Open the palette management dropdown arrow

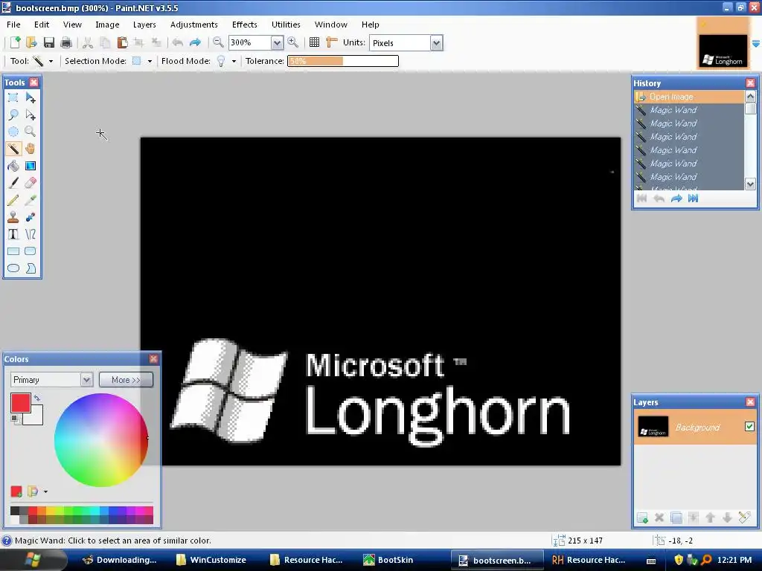coord(45,492)
